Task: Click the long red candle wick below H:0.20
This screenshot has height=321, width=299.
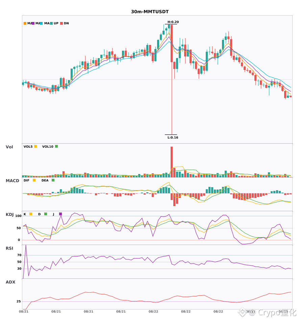Action: 172,98
